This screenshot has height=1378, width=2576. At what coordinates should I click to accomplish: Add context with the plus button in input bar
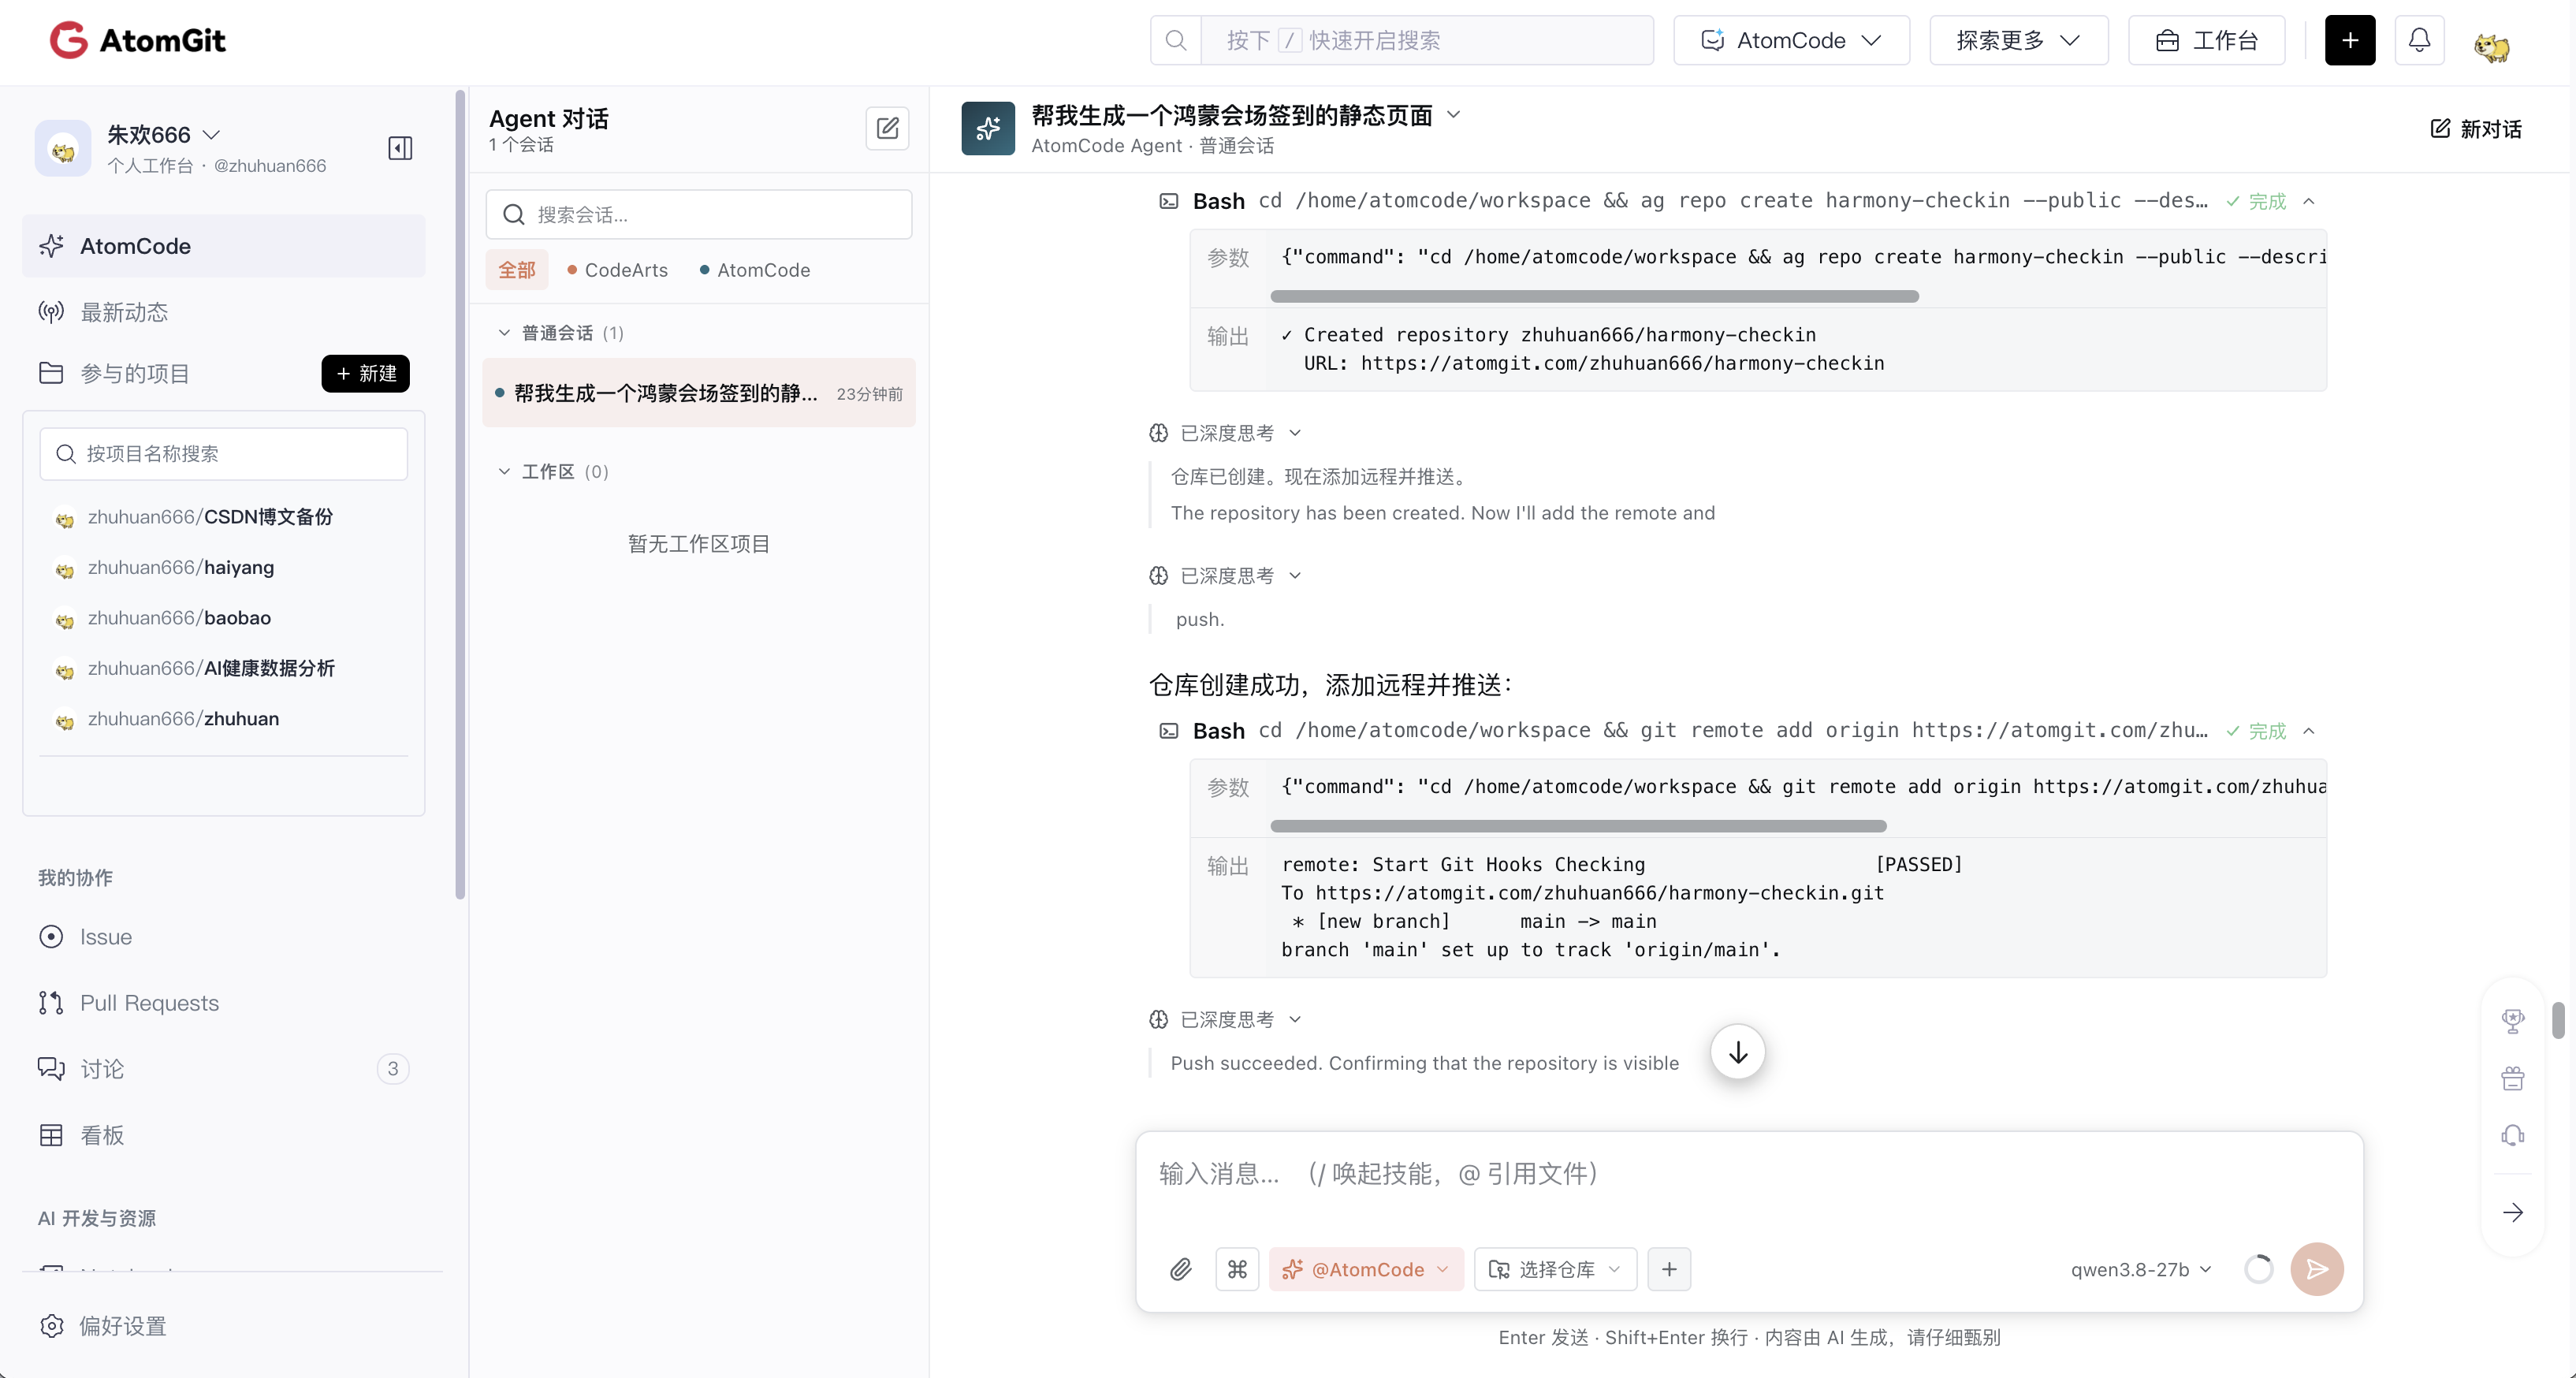pyautogui.click(x=1669, y=1269)
